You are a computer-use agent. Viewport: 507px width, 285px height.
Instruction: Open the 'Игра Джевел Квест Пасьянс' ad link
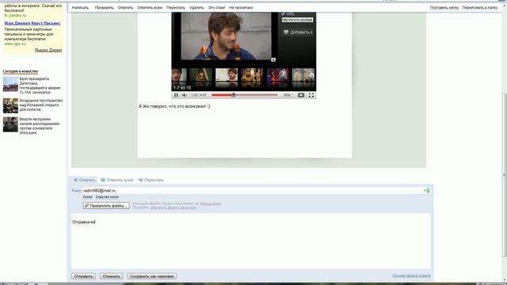point(32,23)
